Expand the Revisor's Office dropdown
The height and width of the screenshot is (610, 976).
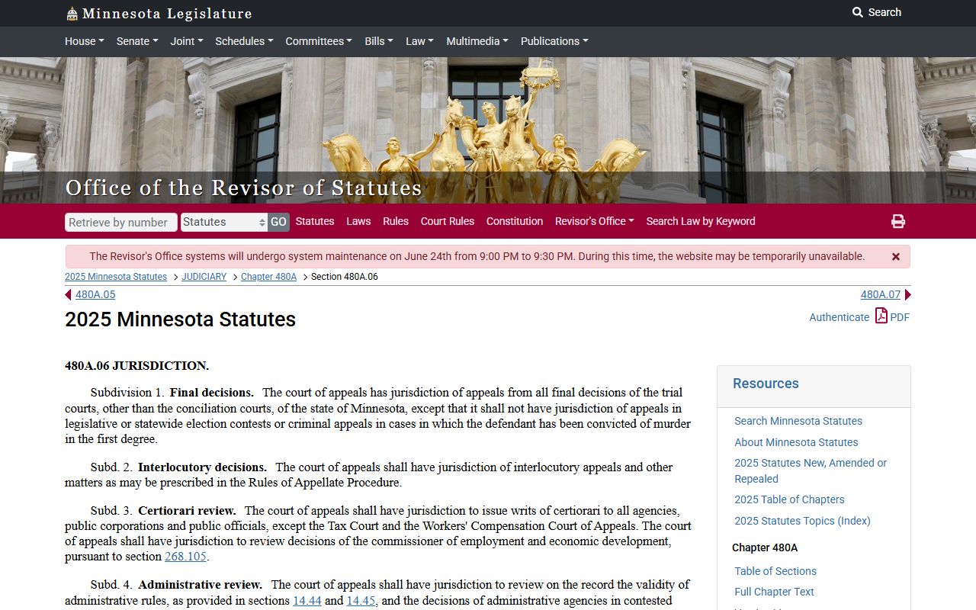pyautogui.click(x=595, y=221)
